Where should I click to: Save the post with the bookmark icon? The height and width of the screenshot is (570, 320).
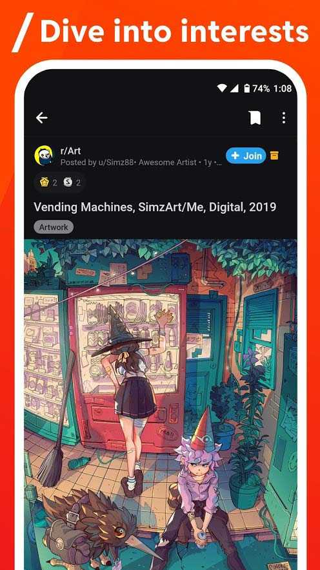coord(255,118)
